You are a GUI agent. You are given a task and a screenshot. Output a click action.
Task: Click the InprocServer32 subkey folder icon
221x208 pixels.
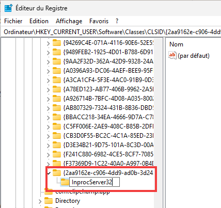point(65,182)
